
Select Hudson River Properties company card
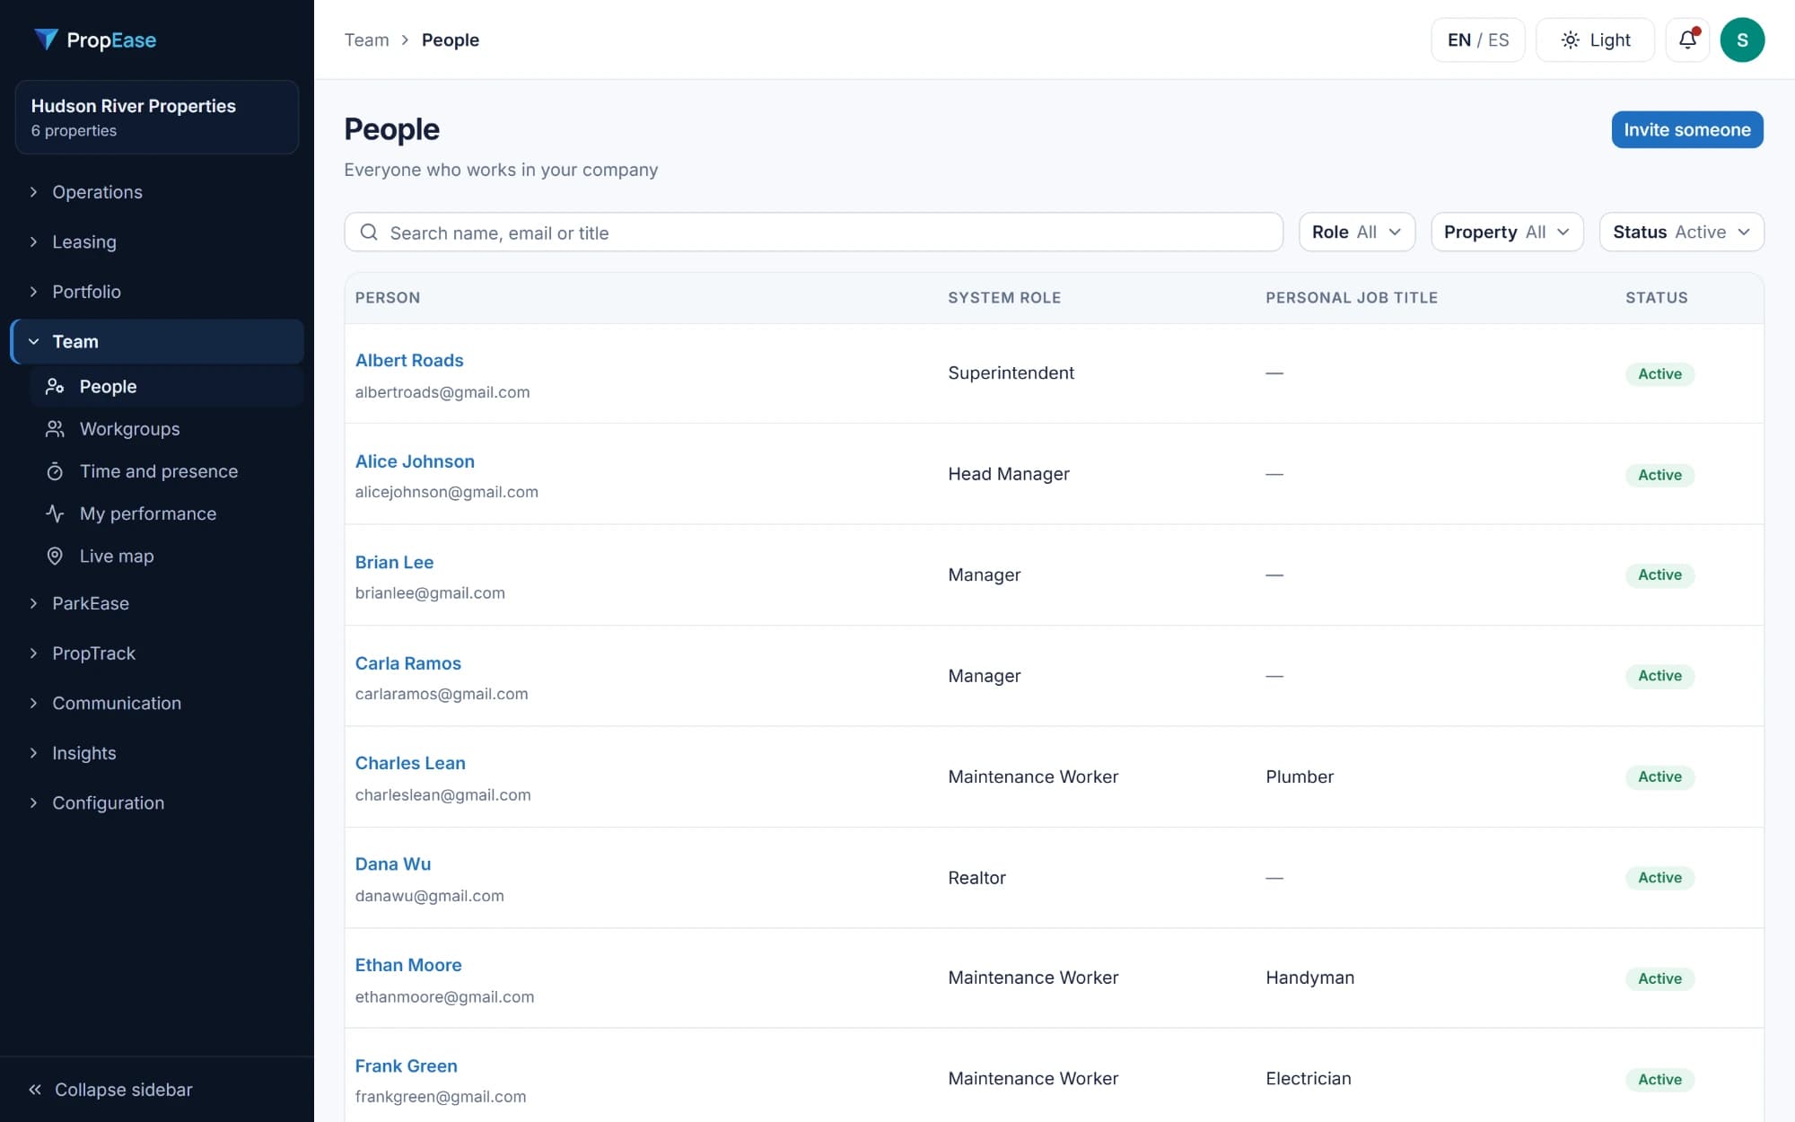(157, 117)
